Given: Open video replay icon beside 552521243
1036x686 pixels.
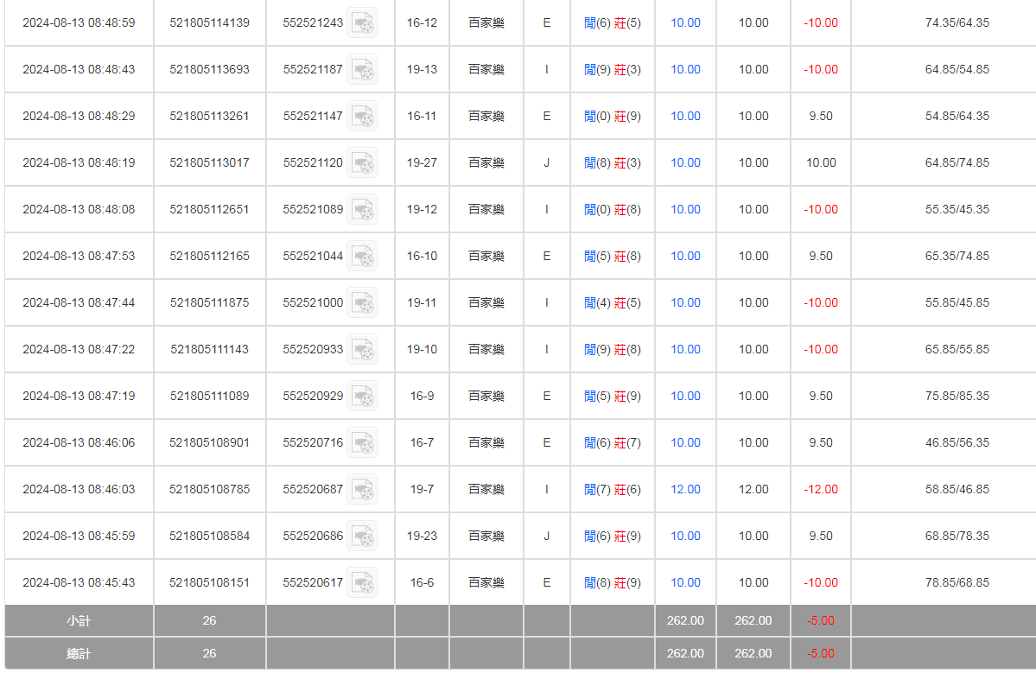Looking at the screenshot, I should [362, 23].
